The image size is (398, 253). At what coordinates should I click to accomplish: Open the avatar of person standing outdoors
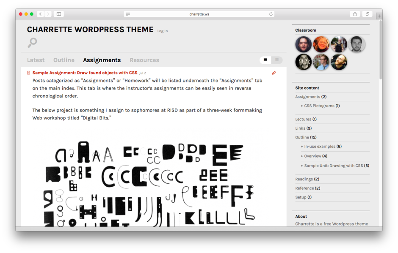tap(339, 44)
